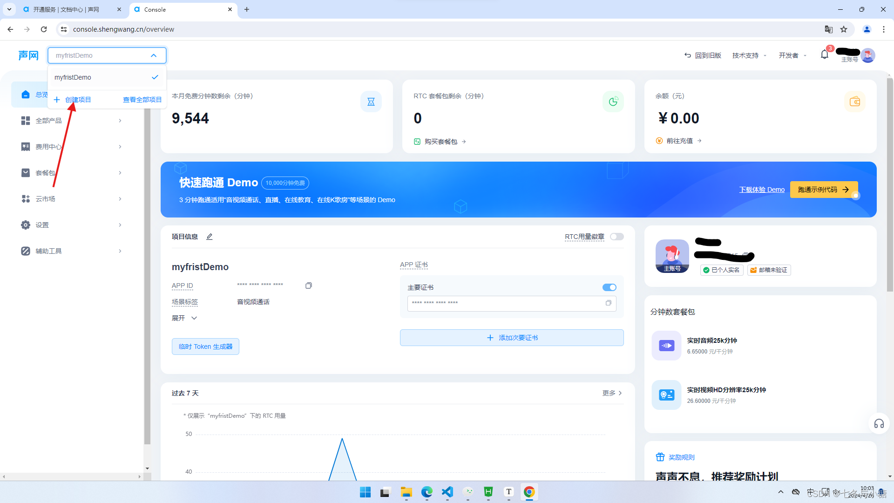Click the Chrome three-dot menu
The image size is (894, 503).
coord(883,29)
